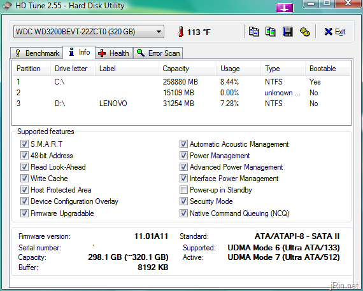Click the copy text to clipboard icon

point(253,32)
